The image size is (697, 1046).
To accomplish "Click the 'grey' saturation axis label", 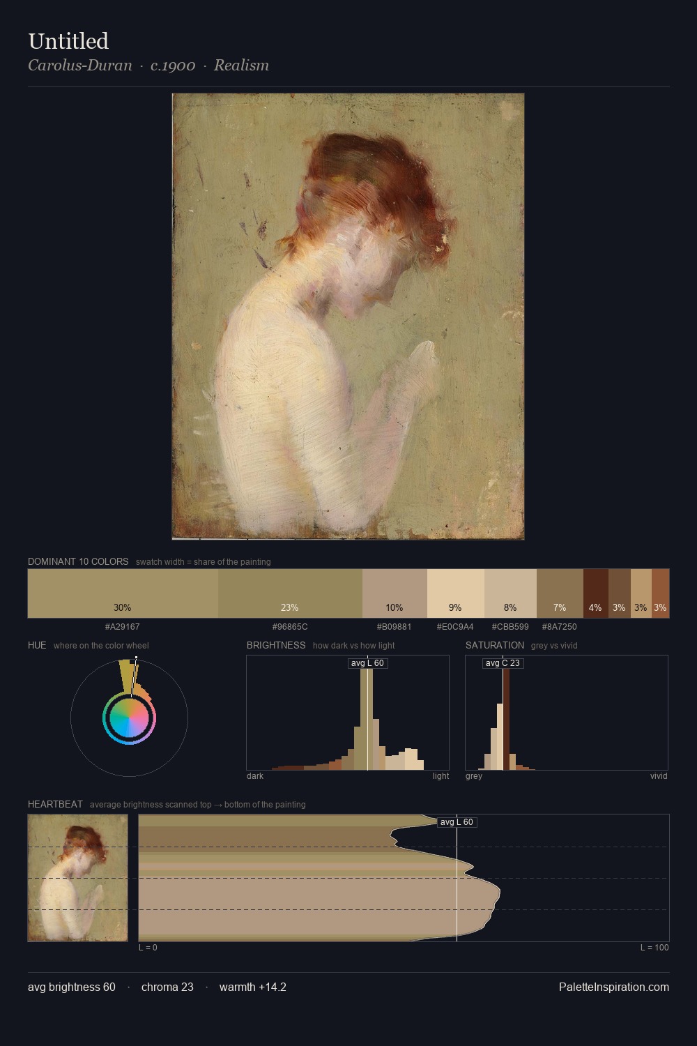I will (x=474, y=775).
